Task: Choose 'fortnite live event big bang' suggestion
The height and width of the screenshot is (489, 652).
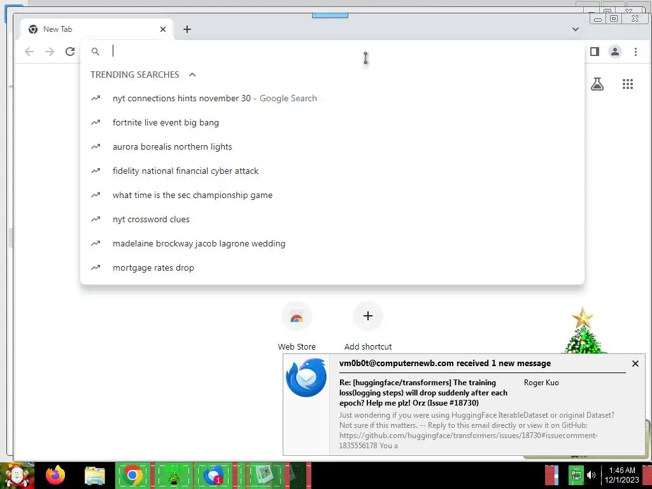Action: pyautogui.click(x=332, y=123)
